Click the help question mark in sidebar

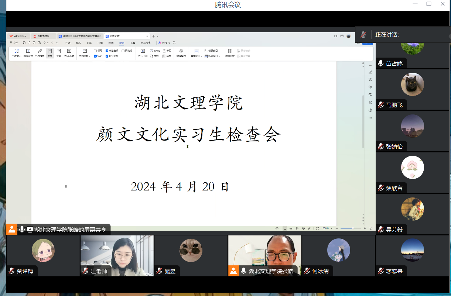[370, 110]
